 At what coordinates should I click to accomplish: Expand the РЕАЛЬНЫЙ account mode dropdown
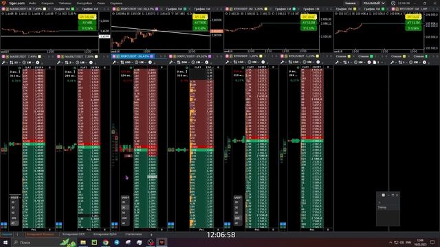pos(374,3)
